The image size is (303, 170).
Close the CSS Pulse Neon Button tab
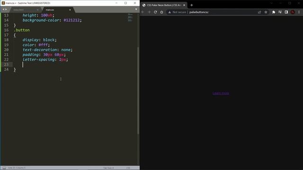(x=184, y=5)
